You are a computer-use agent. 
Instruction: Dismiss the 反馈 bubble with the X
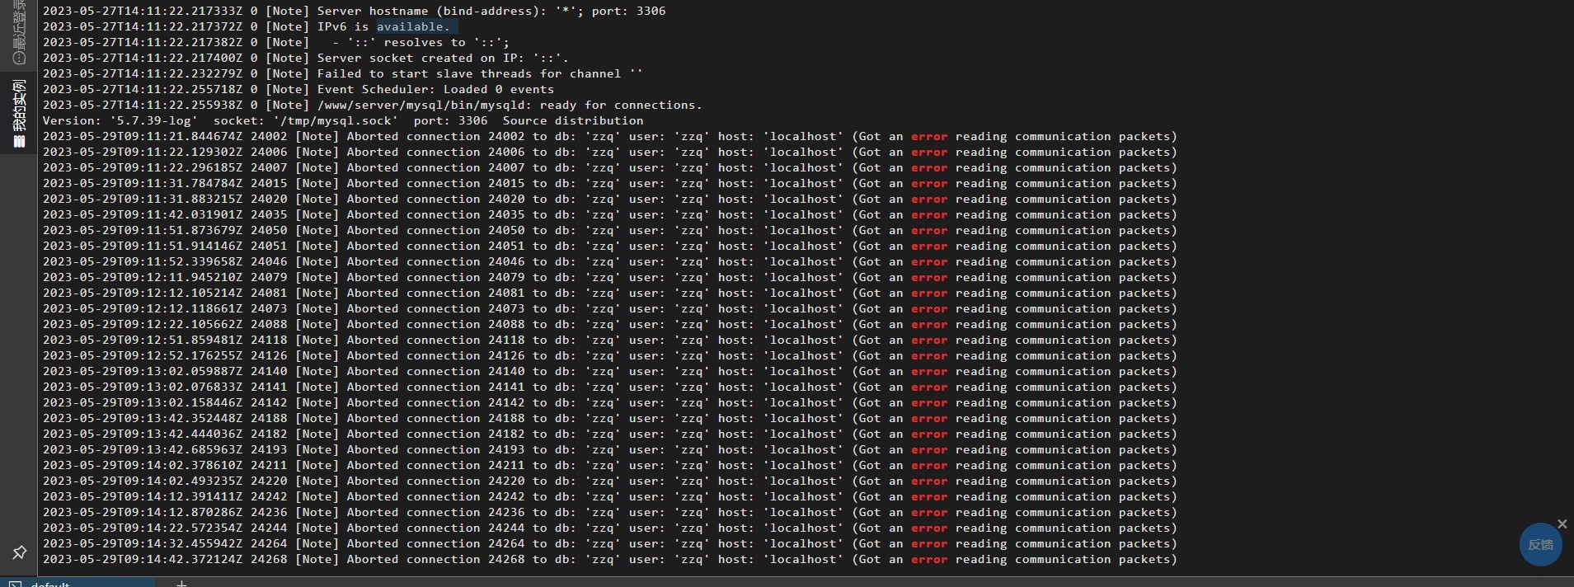pyautogui.click(x=1562, y=524)
